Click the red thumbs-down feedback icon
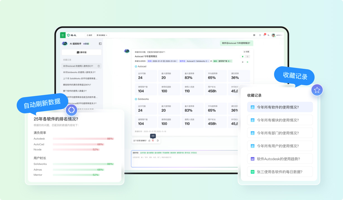Image resolution: width=343 pixels, height=200 pixels. (x=153, y=141)
